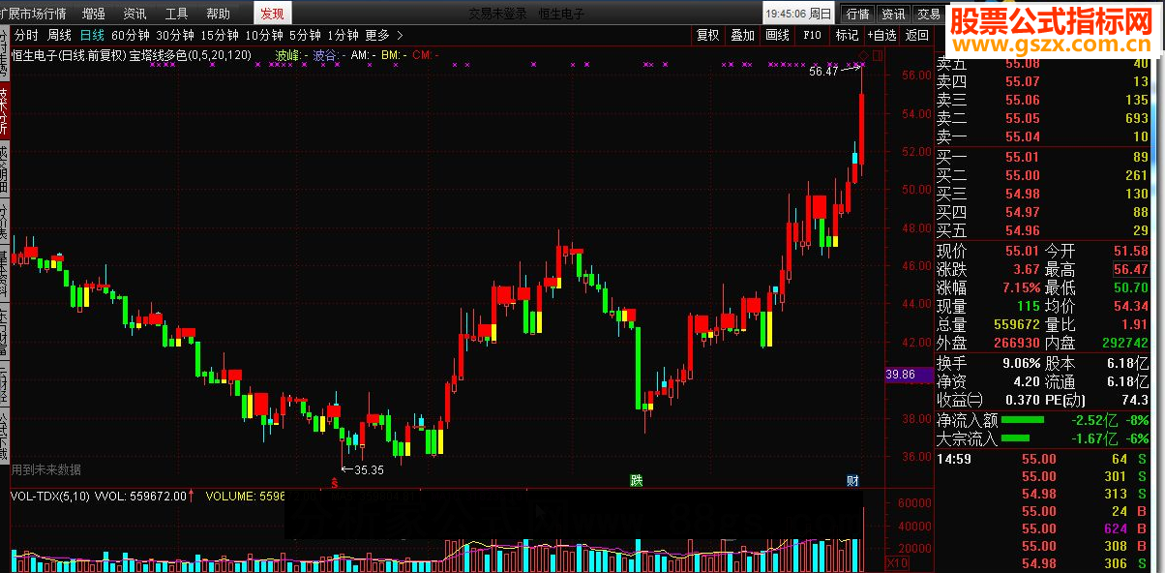Switch chart to 60分钟 period
1165x573 pixels.
(x=131, y=35)
